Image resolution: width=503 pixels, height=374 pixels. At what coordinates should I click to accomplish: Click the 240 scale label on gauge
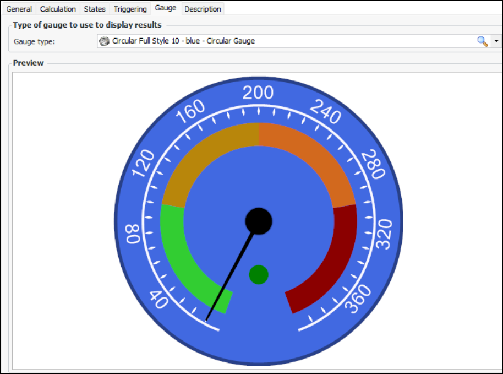(326, 111)
